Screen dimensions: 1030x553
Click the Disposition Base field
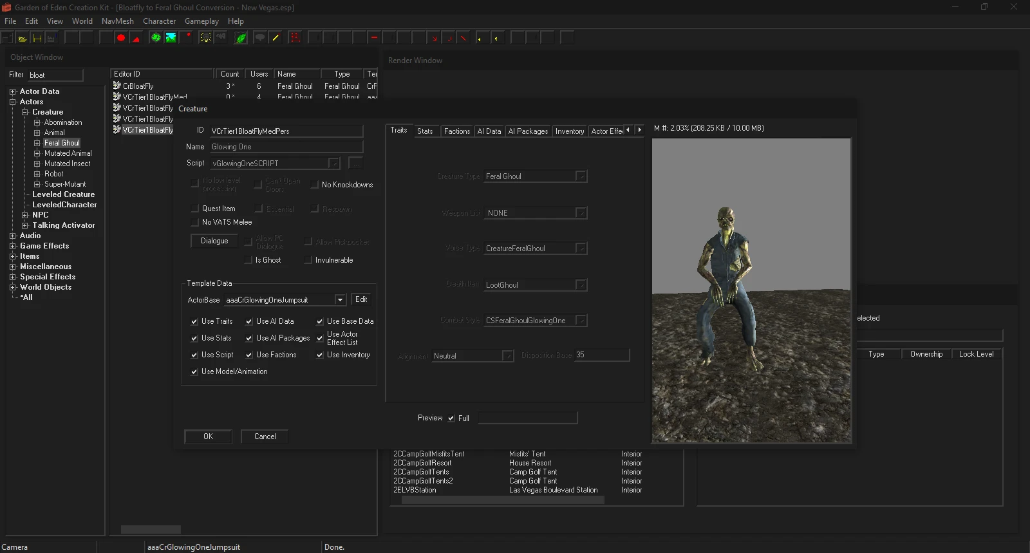click(601, 355)
